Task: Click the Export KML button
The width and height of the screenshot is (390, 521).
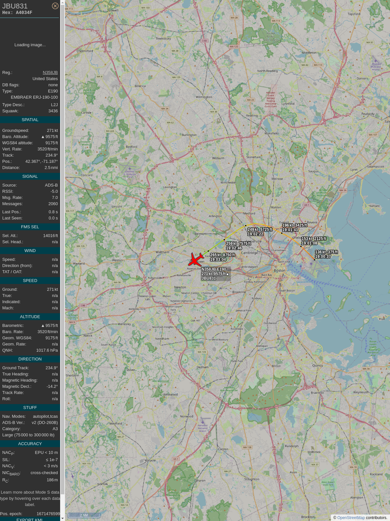Action: coord(30,519)
